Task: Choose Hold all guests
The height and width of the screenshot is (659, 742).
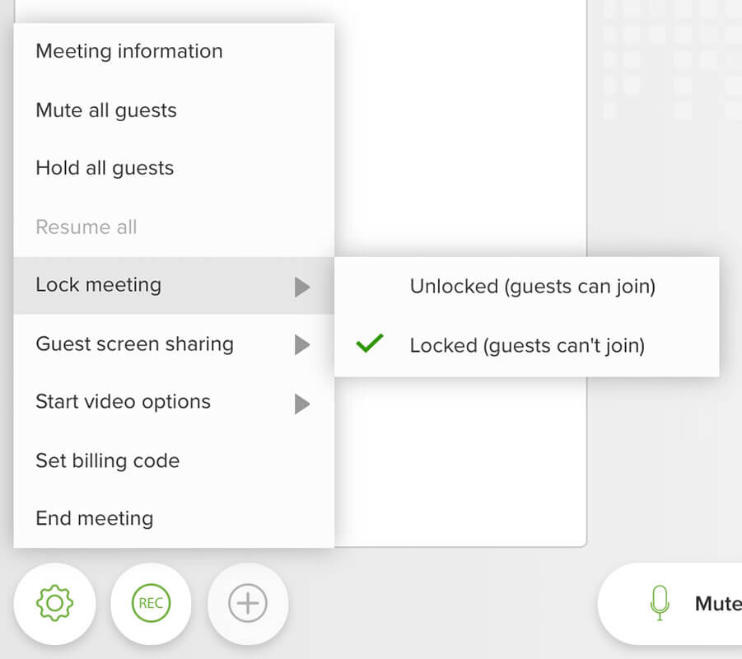Action: [x=174, y=168]
